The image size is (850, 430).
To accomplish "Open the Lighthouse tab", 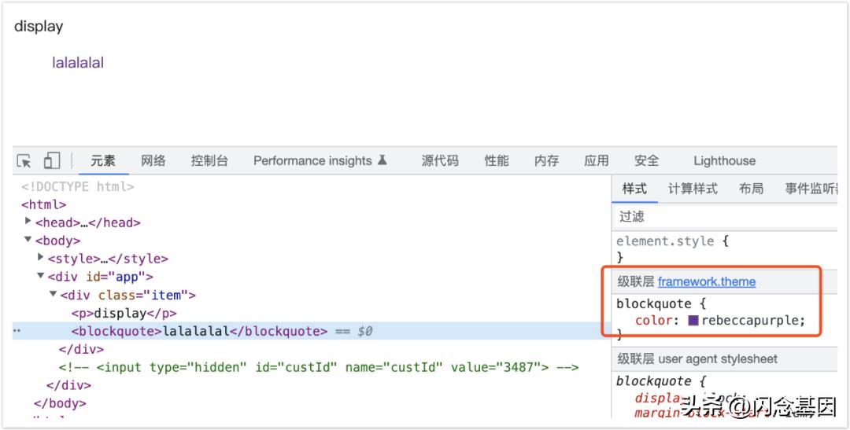I will (x=724, y=161).
